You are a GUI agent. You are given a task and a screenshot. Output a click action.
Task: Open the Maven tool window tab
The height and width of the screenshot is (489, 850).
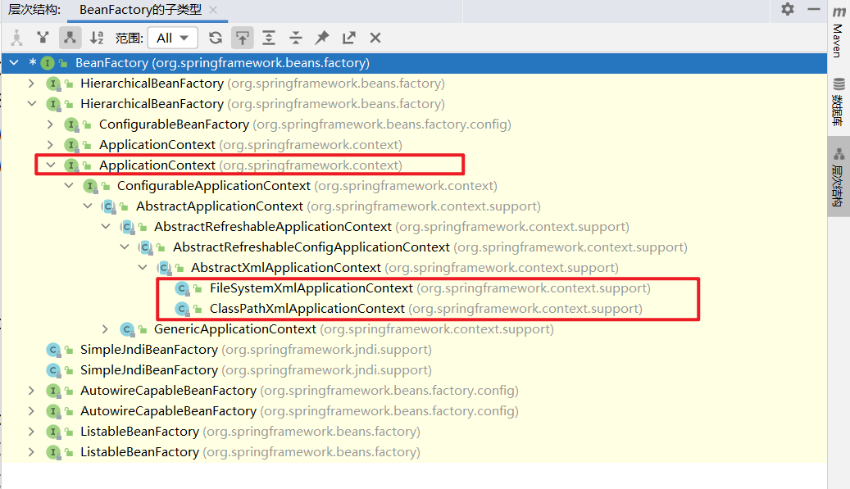839,31
